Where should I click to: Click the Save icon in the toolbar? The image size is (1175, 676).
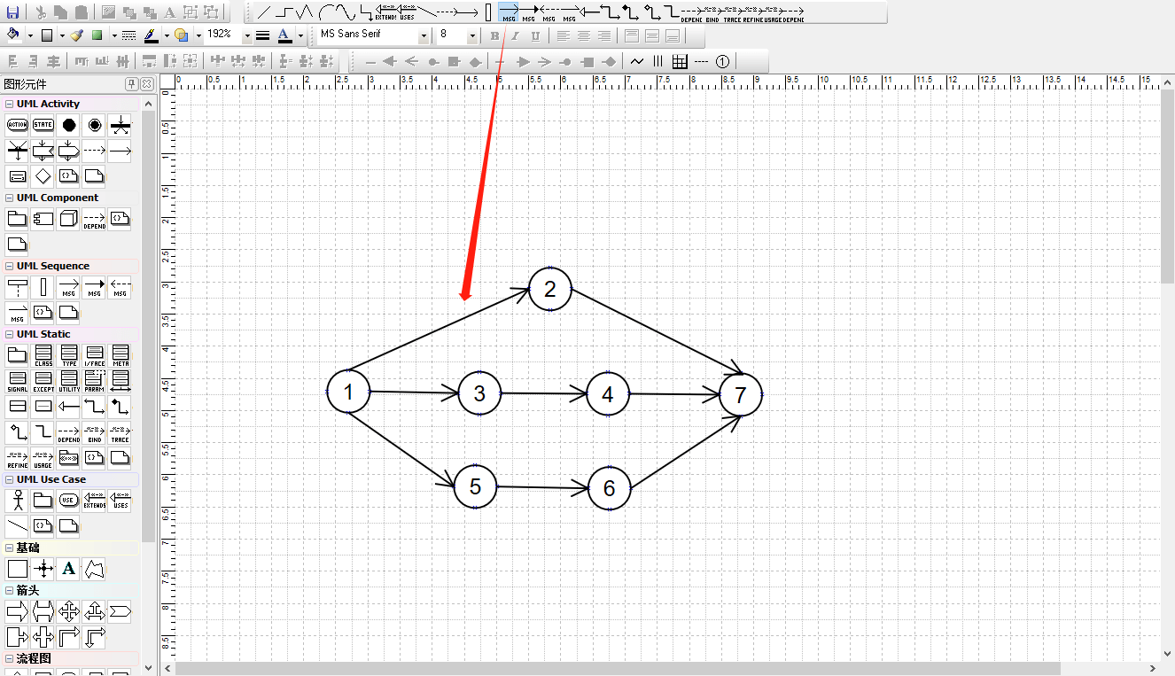pos(13,12)
